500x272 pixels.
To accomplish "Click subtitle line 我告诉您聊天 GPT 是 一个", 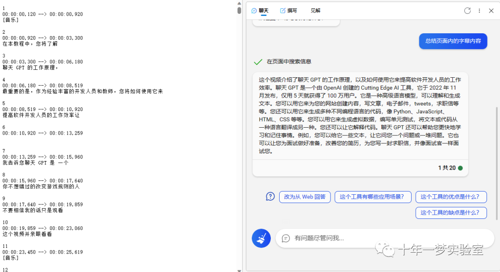I will pyautogui.click(x=35, y=163).
